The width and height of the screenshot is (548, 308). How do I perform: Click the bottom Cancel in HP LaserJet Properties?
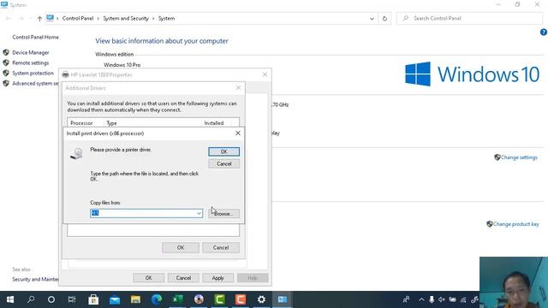click(183, 278)
